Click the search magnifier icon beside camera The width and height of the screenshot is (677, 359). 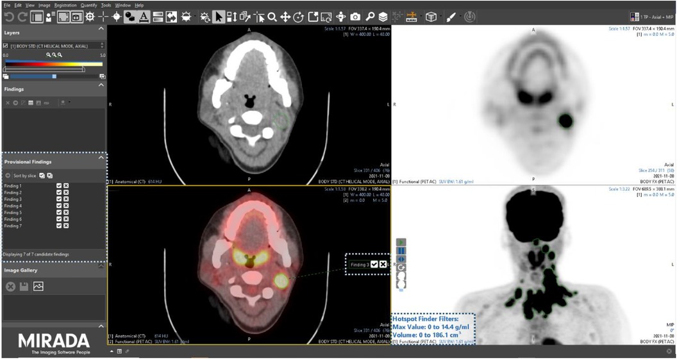369,17
